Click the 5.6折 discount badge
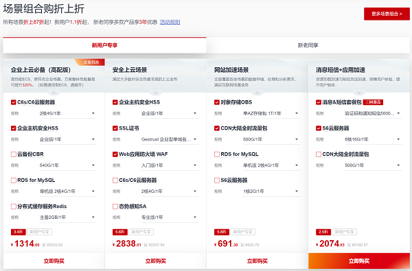The image size is (412, 271). click(x=119, y=232)
